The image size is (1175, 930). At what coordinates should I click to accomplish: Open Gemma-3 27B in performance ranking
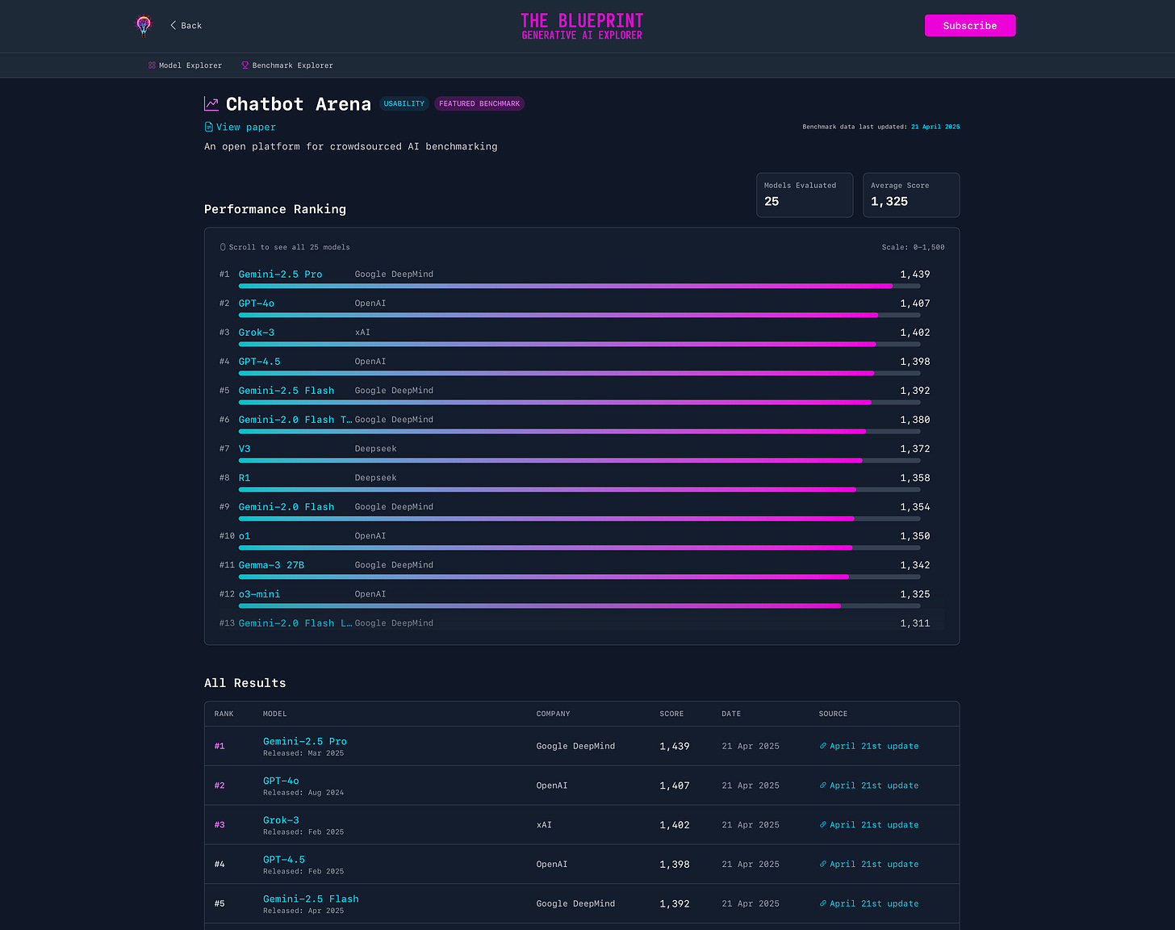(x=271, y=565)
